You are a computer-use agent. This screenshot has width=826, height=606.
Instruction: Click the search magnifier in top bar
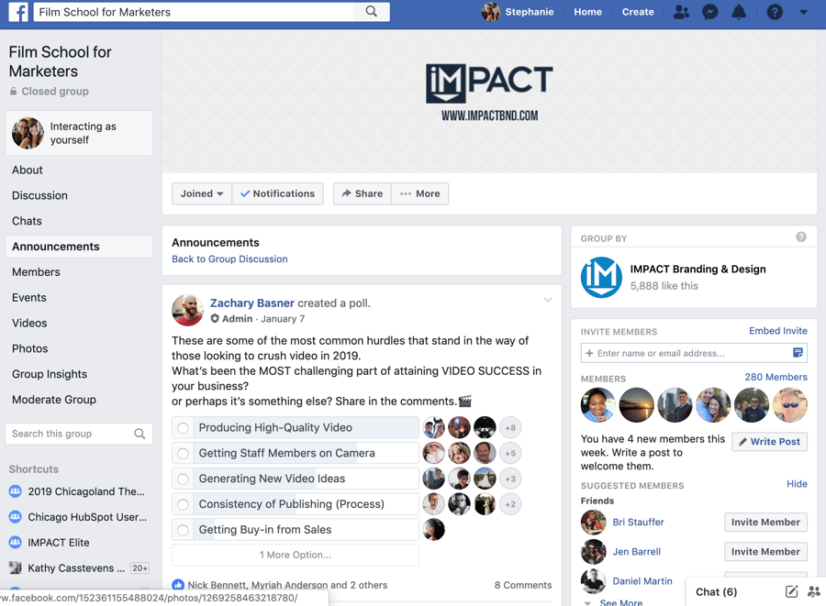click(x=372, y=12)
